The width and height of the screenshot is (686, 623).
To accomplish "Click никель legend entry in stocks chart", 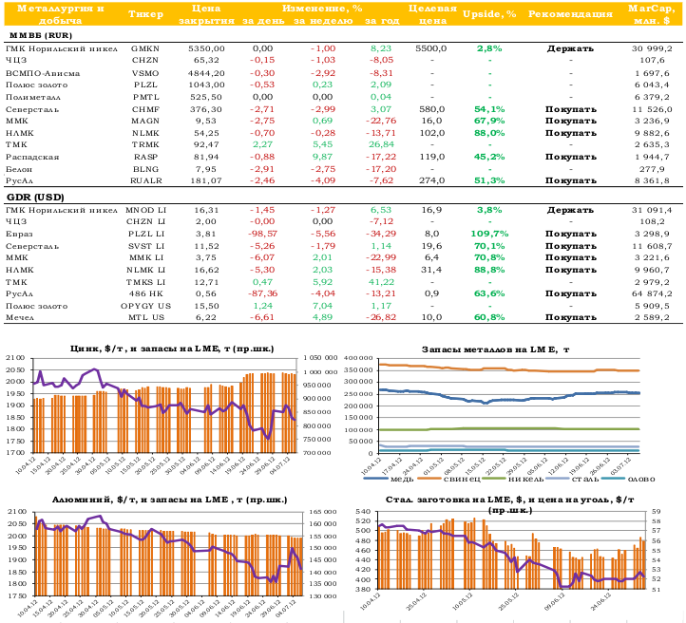I will 514,480.
